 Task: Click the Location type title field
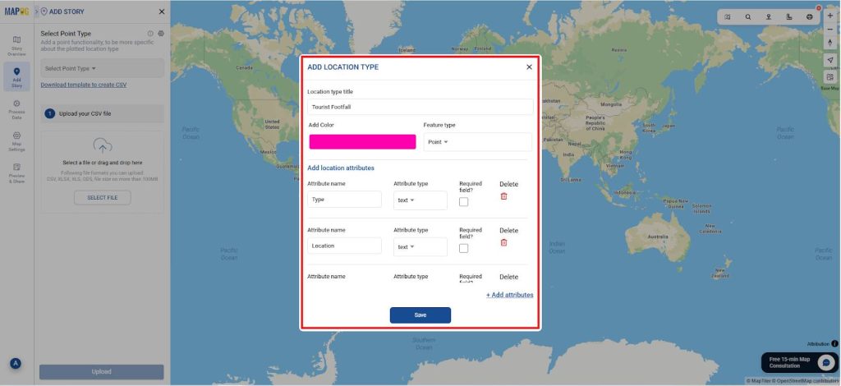pos(420,107)
